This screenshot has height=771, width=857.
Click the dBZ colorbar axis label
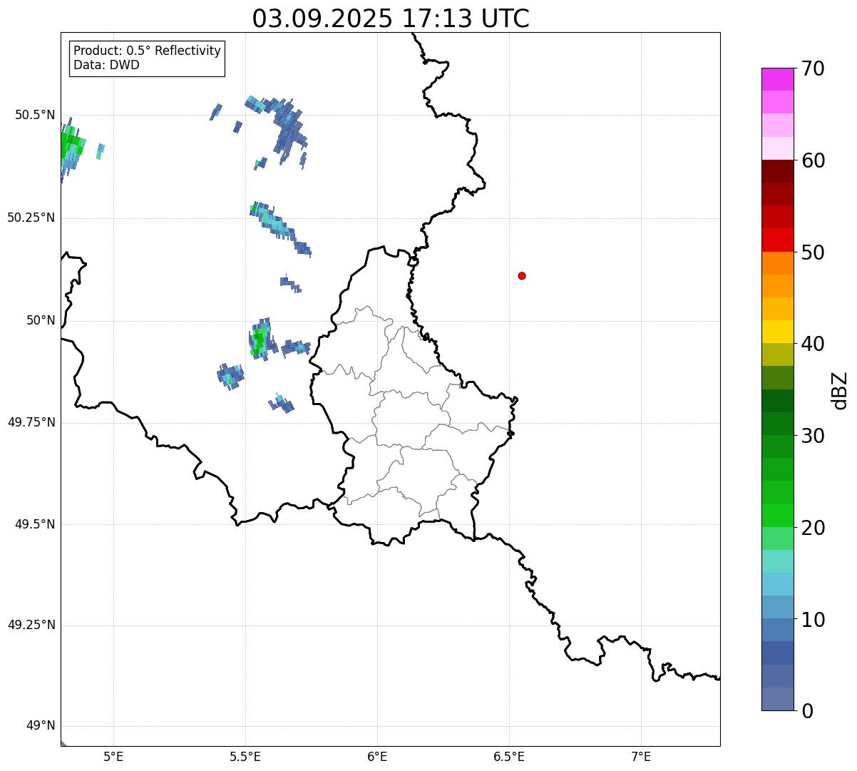tap(840, 390)
